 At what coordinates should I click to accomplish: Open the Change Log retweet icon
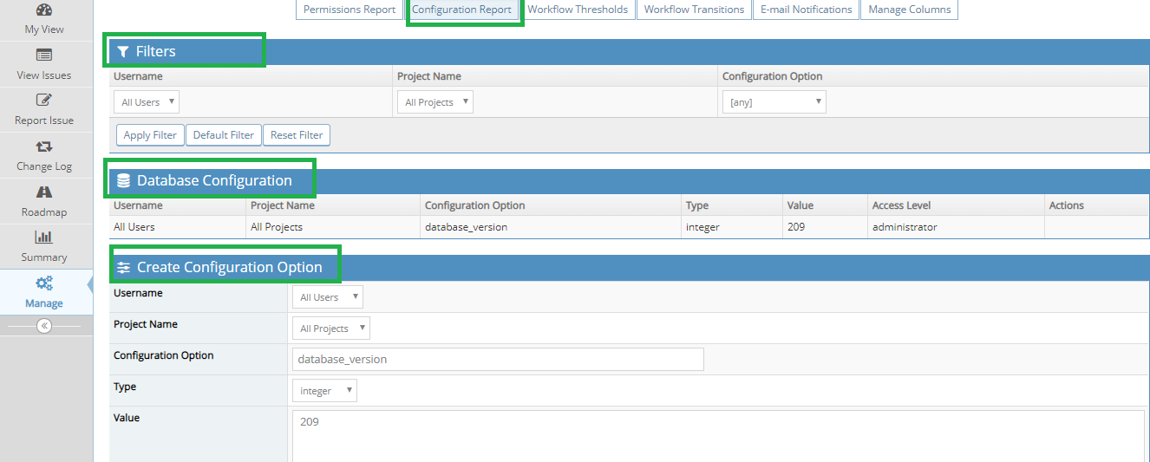(44, 146)
